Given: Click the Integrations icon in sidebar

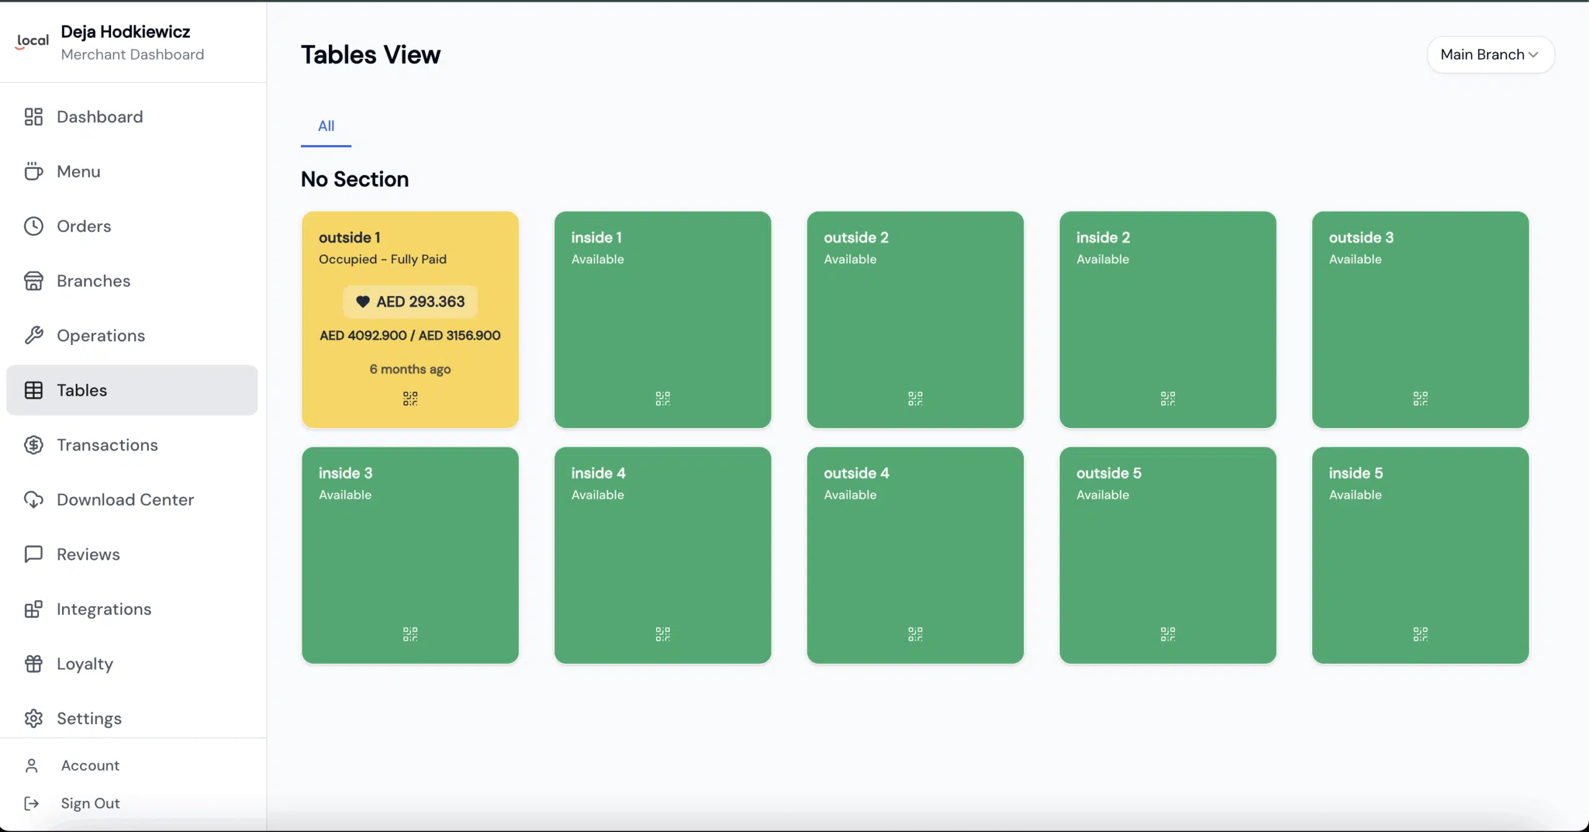Looking at the screenshot, I should click(x=34, y=609).
